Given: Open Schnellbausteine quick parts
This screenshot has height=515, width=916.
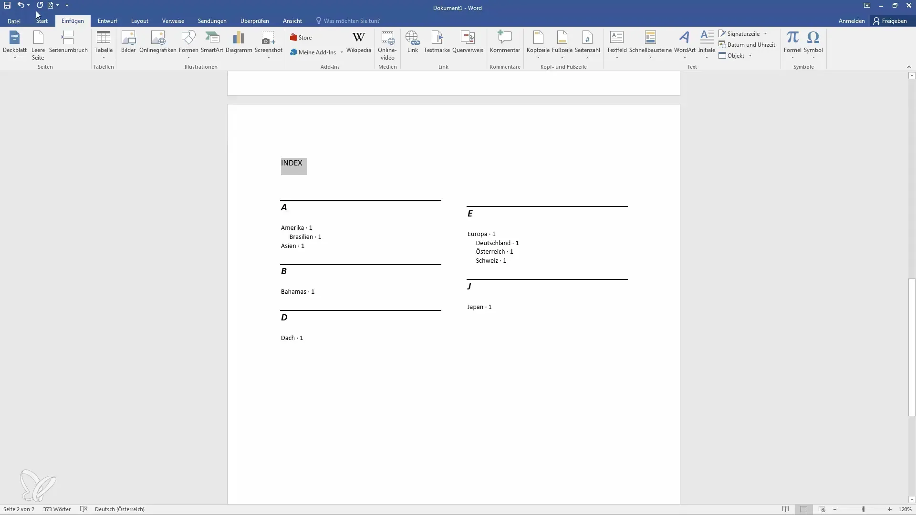Looking at the screenshot, I should tap(650, 45).
